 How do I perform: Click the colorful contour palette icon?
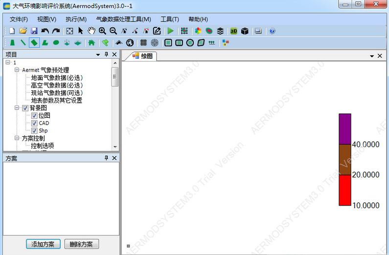click(198, 31)
